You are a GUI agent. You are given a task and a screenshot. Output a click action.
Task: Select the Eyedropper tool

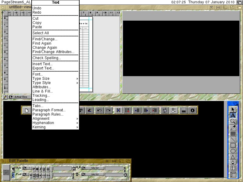point(233,127)
